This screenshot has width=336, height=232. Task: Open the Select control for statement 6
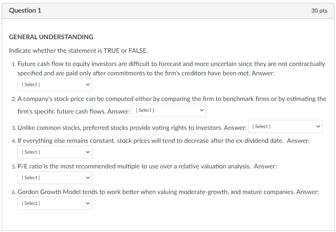coord(55,203)
